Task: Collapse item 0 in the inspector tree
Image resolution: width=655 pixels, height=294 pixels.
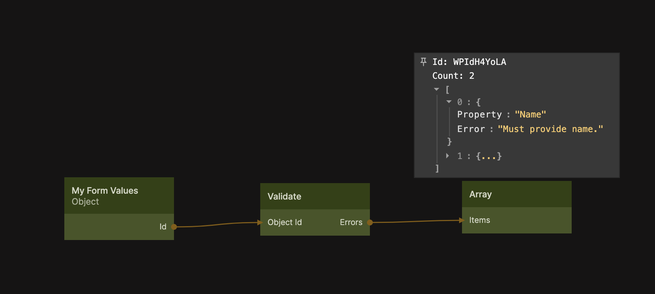Action: 449,102
